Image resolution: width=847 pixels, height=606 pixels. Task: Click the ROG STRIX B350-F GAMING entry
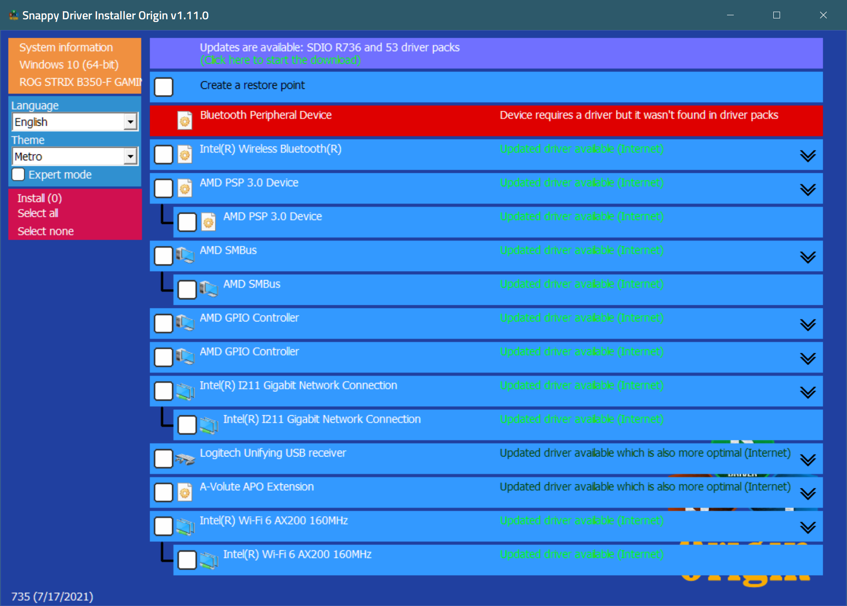coord(80,82)
